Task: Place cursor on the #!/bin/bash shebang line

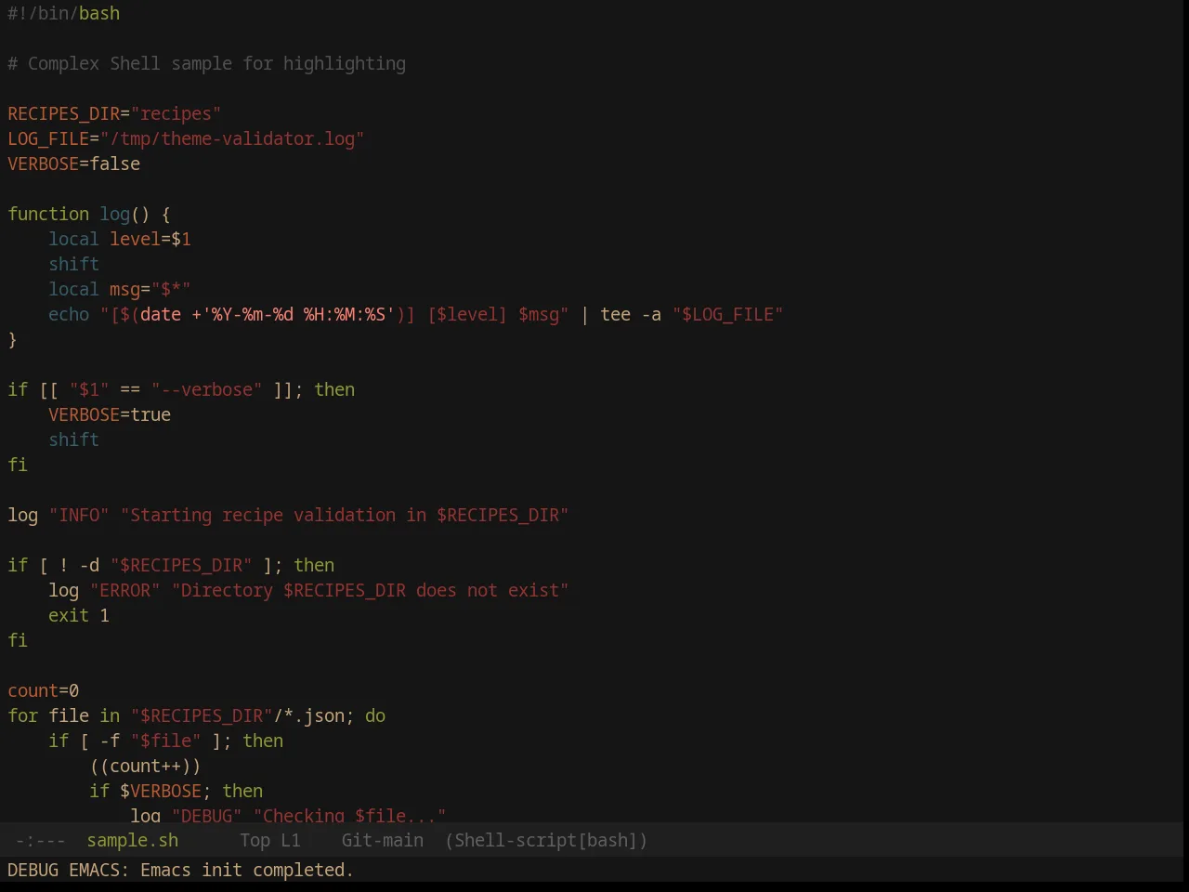Action: [x=64, y=13]
